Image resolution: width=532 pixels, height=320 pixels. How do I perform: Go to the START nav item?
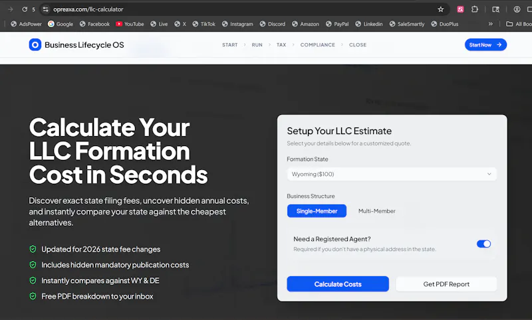[x=229, y=44]
